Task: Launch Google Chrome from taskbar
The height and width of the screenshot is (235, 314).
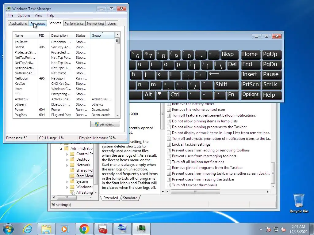Action: pyautogui.click(x=84, y=229)
